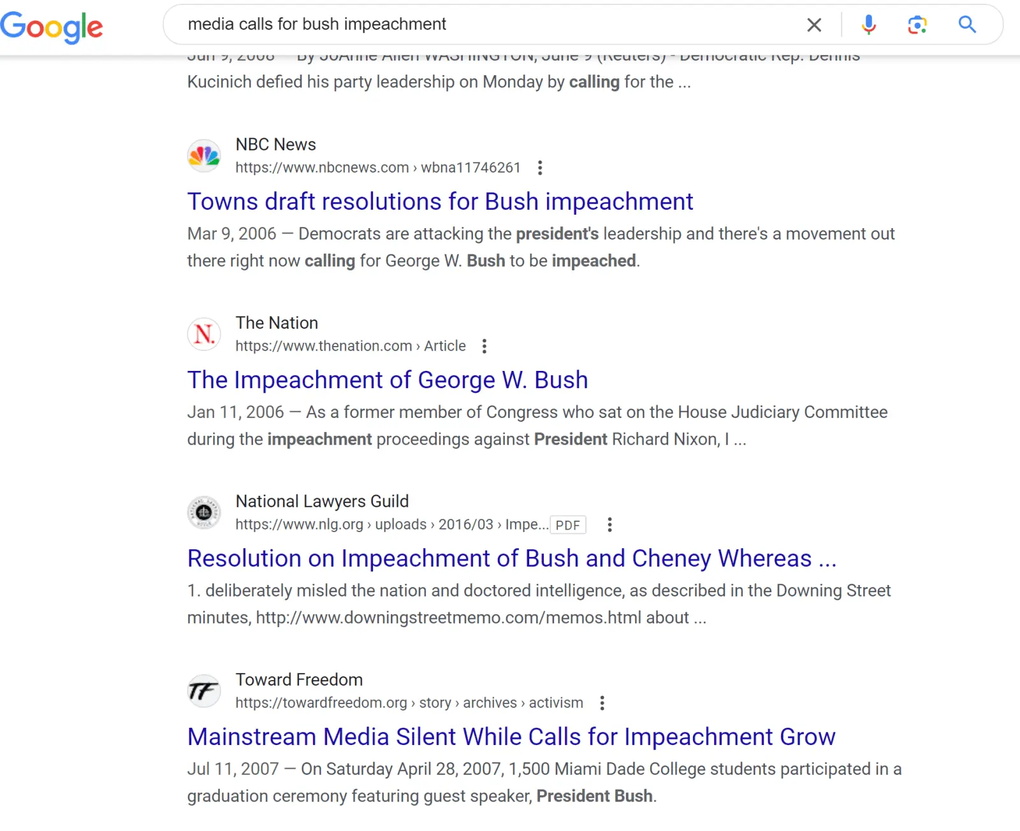Open more options for The Nation result
Image resolution: width=1020 pixels, height=831 pixels.
pos(484,346)
